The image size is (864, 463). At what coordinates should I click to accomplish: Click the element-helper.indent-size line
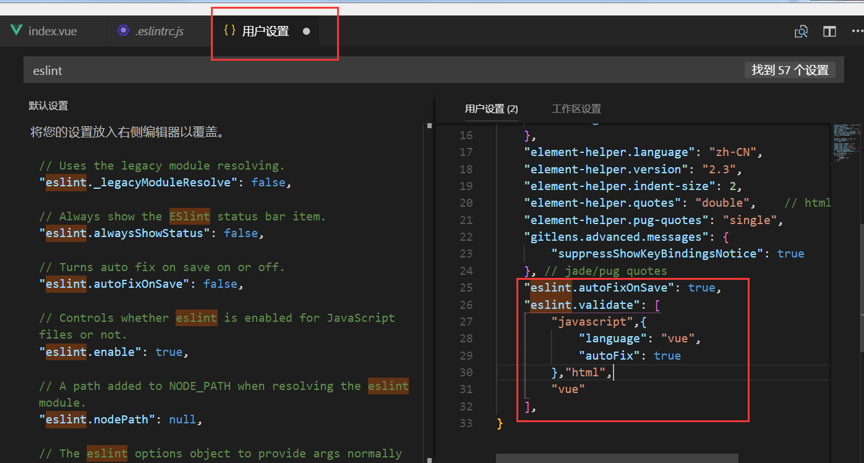632,186
